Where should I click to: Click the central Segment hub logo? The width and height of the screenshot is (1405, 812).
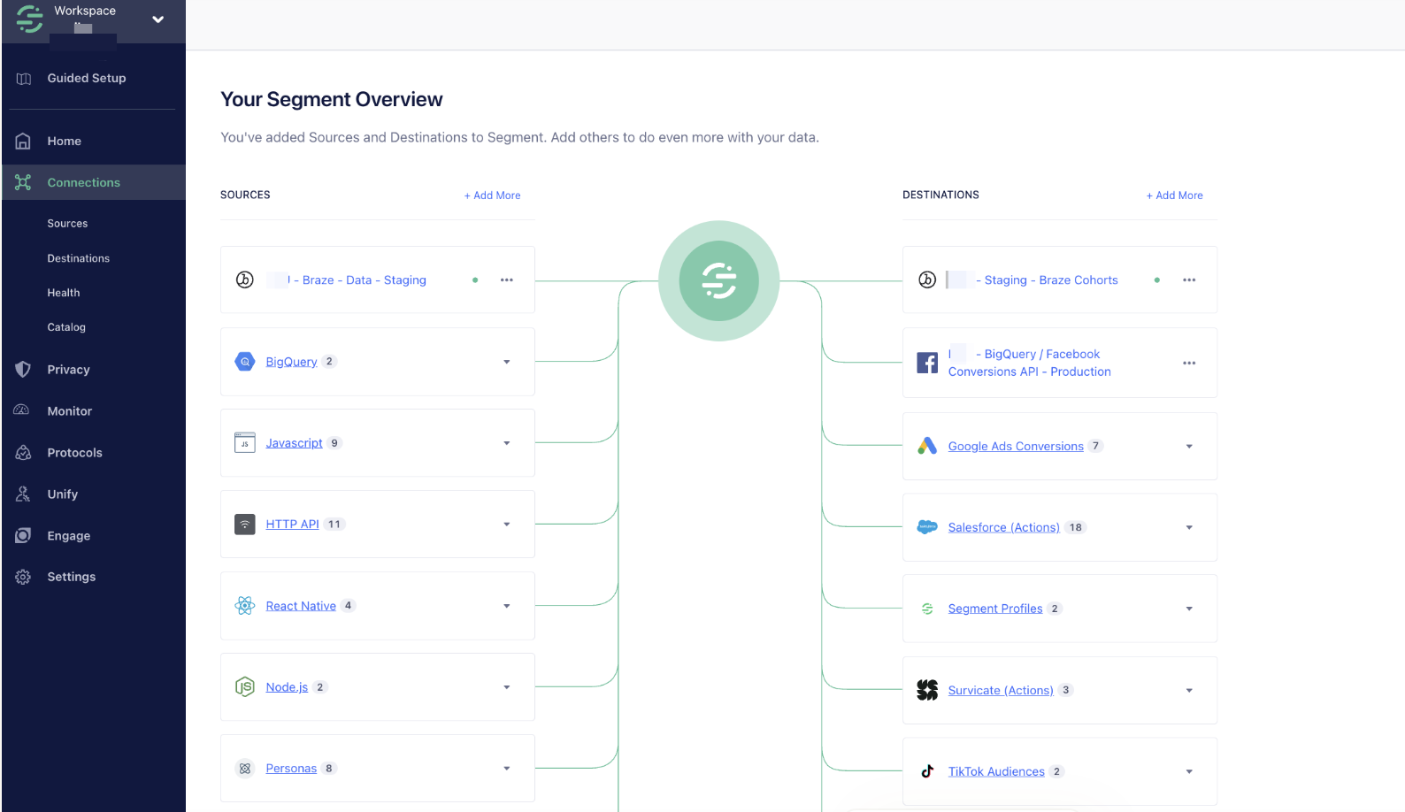719,280
